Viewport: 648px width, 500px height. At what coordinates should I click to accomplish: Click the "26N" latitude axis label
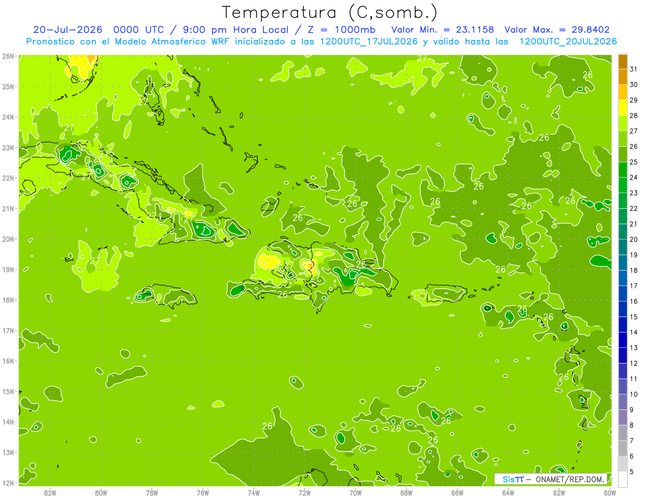click(8, 56)
